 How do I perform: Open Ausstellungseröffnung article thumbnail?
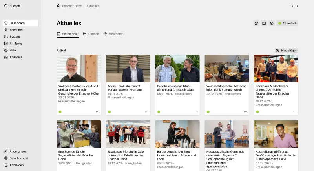click(276, 134)
